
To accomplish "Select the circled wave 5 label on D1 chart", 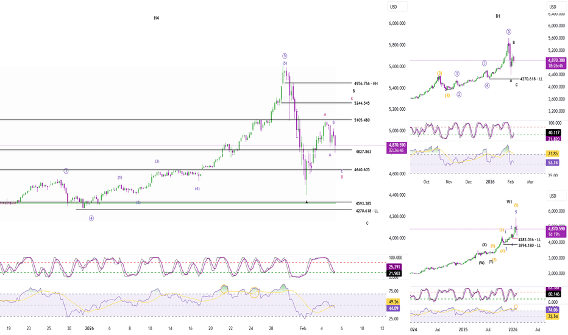I will pyautogui.click(x=509, y=32).
